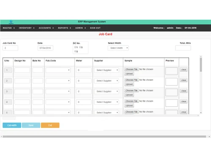This screenshot has height=158, width=211.
Task: Click Design No field in row 1
Action: coord(22,70)
